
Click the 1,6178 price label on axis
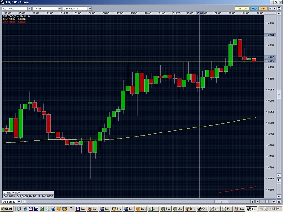point(270,61)
